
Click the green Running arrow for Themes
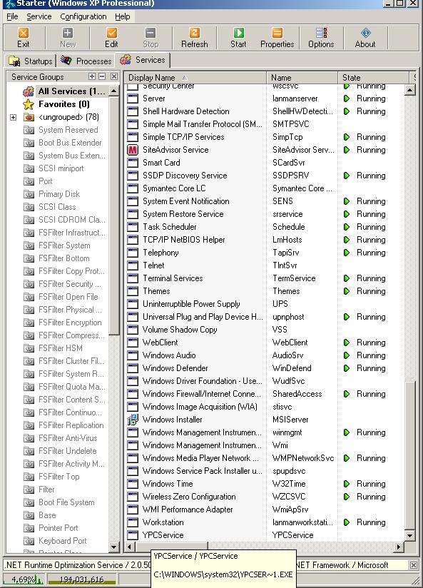tap(347, 291)
